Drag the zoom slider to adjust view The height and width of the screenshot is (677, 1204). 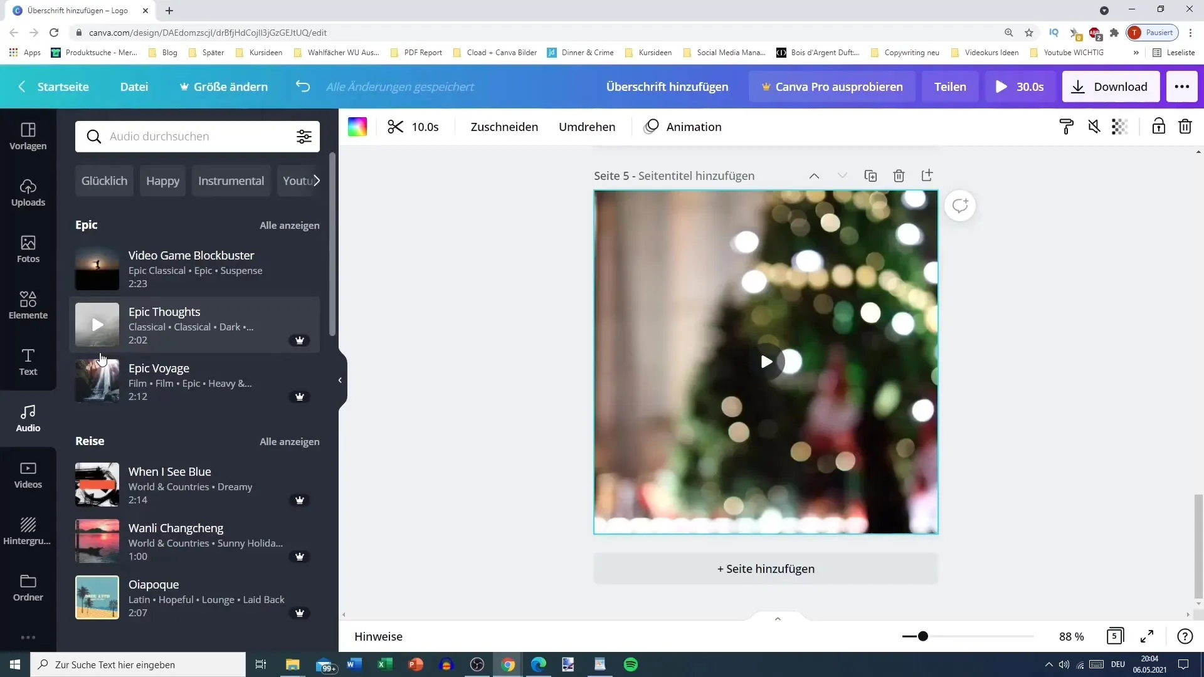coord(924,636)
